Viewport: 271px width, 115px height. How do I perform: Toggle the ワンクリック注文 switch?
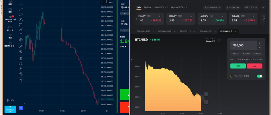pos(259,76)
